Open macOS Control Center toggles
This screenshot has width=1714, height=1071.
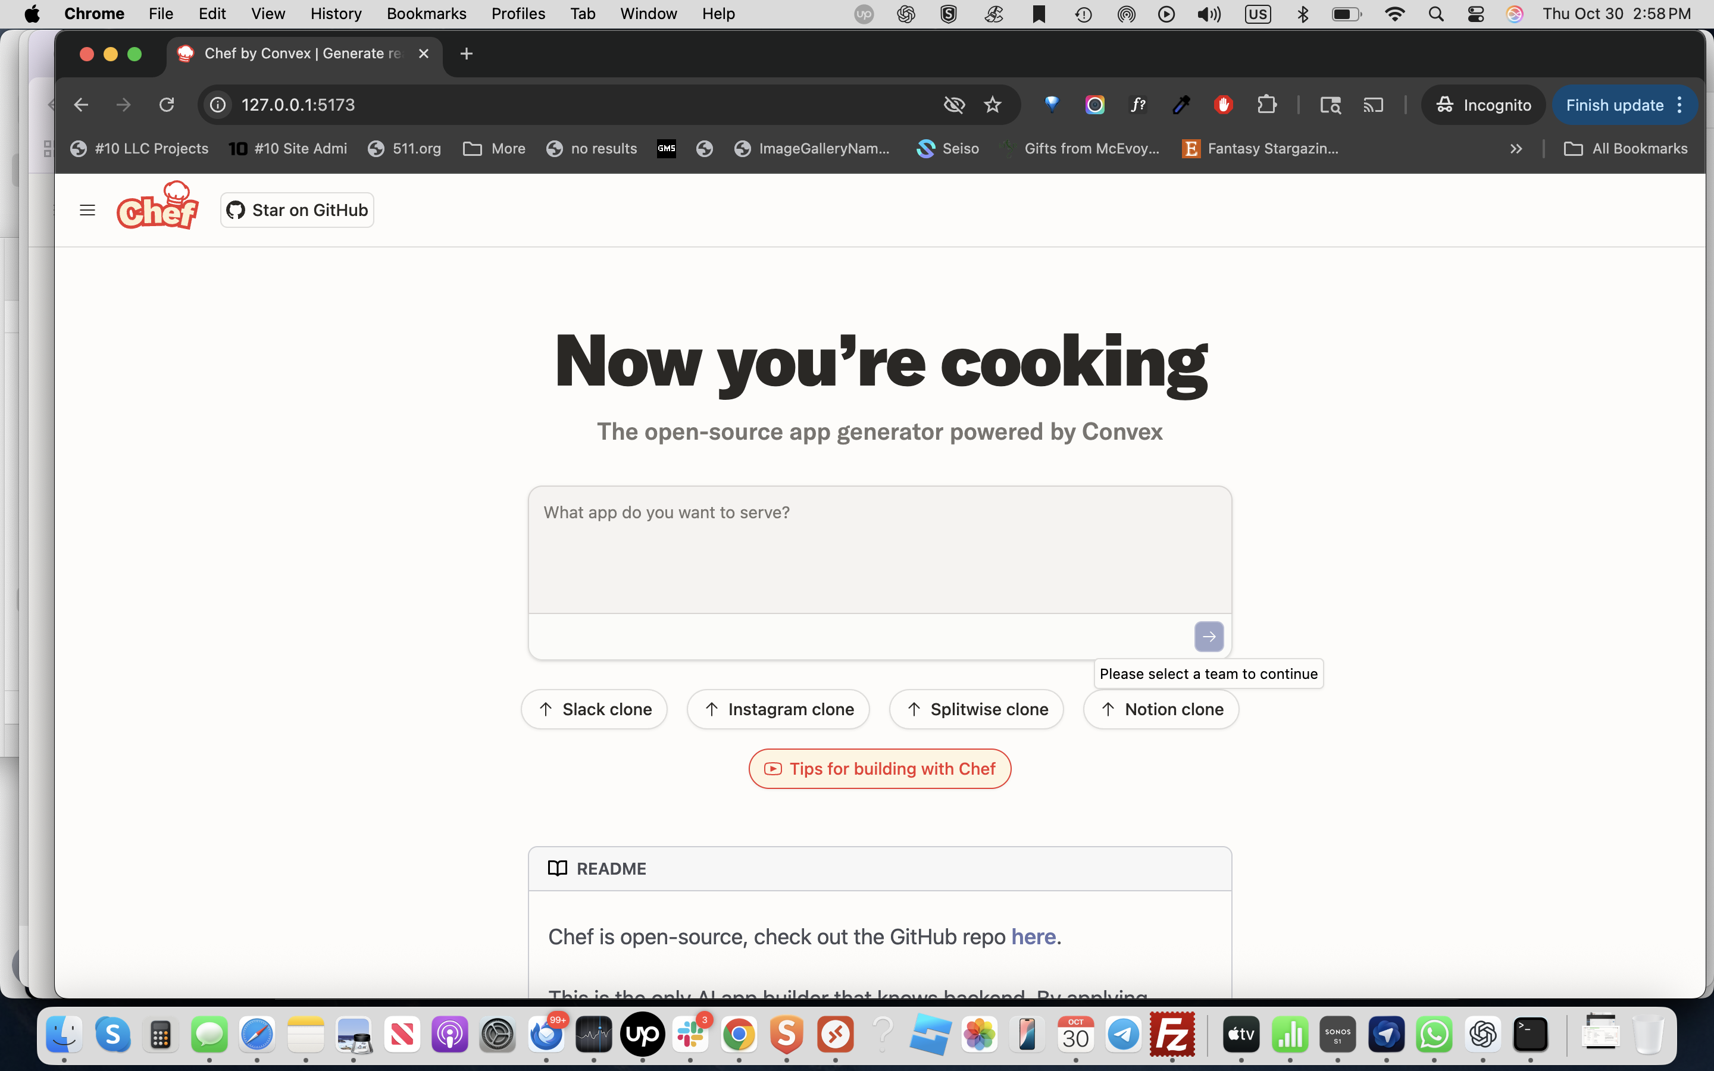click(1475, 14)
